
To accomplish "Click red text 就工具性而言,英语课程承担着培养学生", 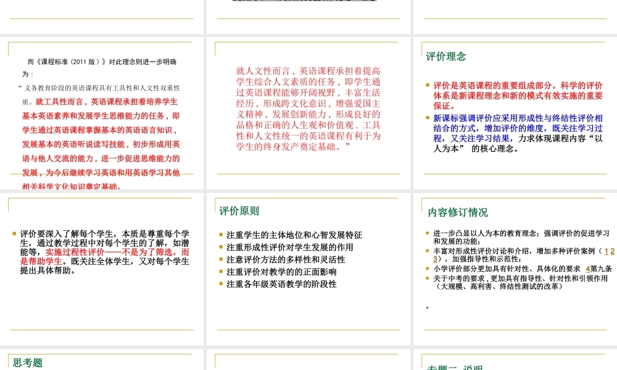I will tap(107, 102).
